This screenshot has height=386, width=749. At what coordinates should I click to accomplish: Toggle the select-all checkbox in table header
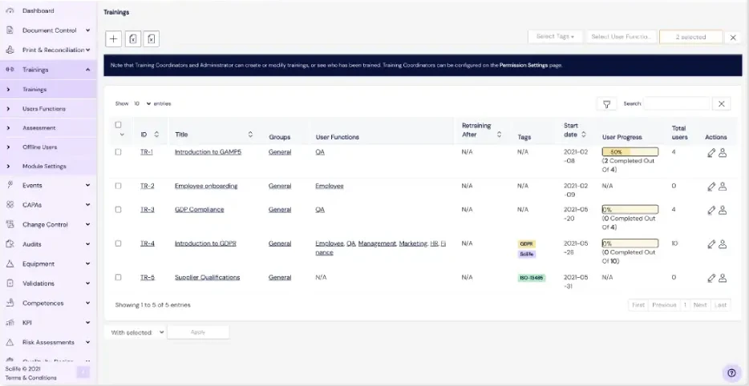(118, 125)
